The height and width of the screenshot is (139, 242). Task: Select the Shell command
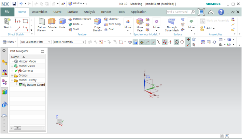(x=74, y=29)
